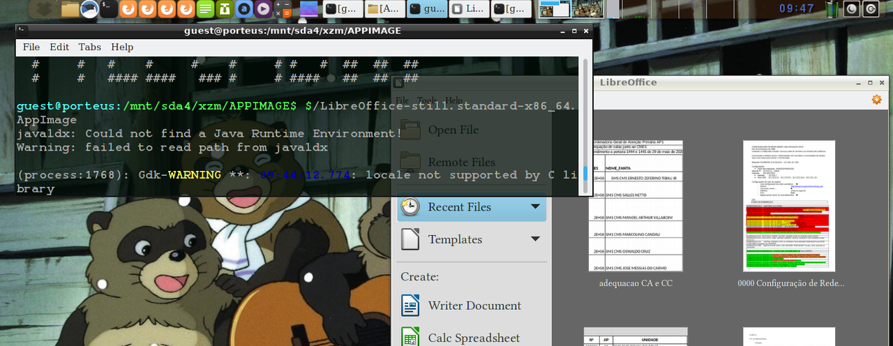Image resolution: width=893 pixels, height=346 pixels.
Task: Open the green stamp-shaped launcher icon
Action: (225, 9)
